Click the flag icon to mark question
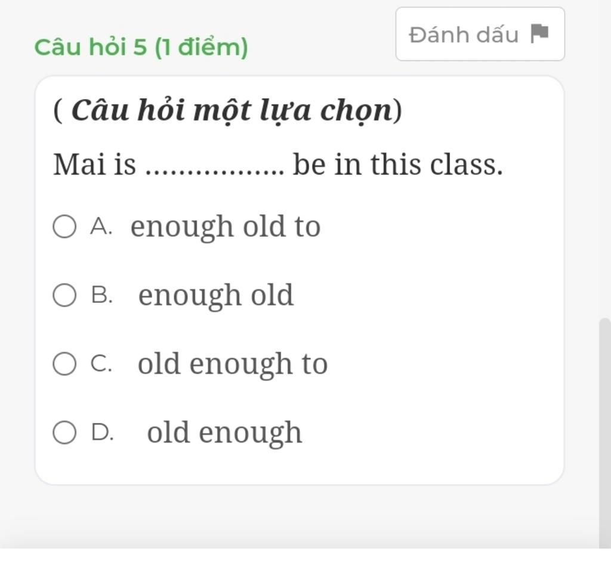 click(539, 33)
